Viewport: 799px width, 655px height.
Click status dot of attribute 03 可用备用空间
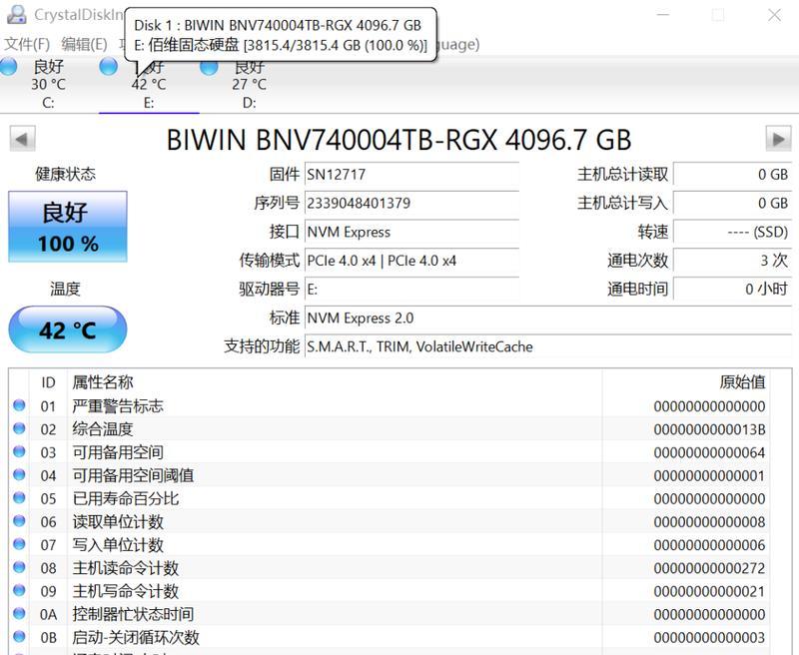pos(19,451)
